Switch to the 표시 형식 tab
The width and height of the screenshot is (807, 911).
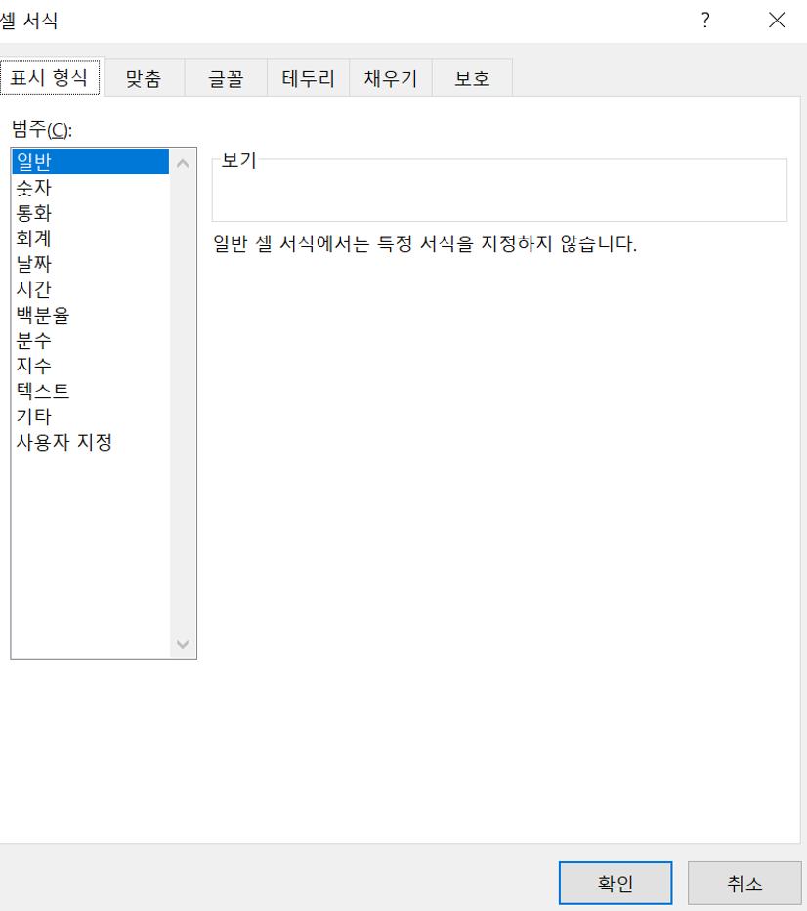[51, 76]
